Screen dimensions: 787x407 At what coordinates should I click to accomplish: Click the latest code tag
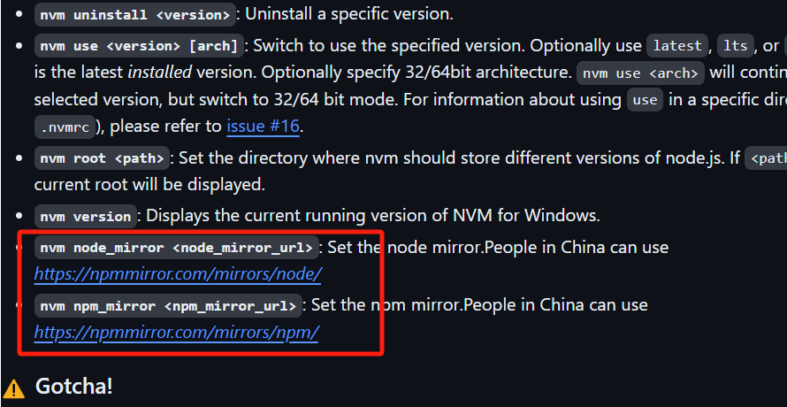pyautogui.click(x=677, y=46)
